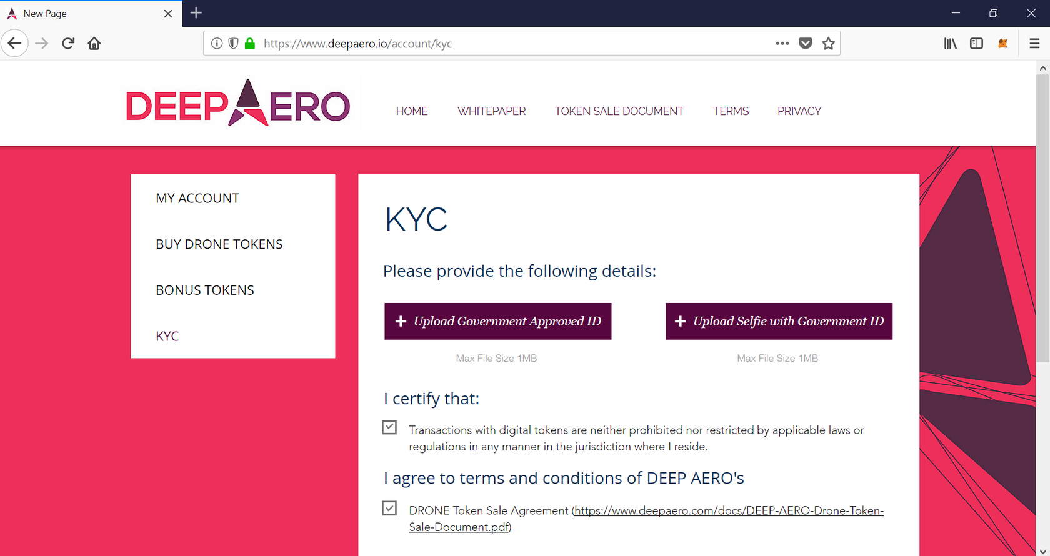
Task: Select KYC in the sidebar
Action: [x=167, y=336]
